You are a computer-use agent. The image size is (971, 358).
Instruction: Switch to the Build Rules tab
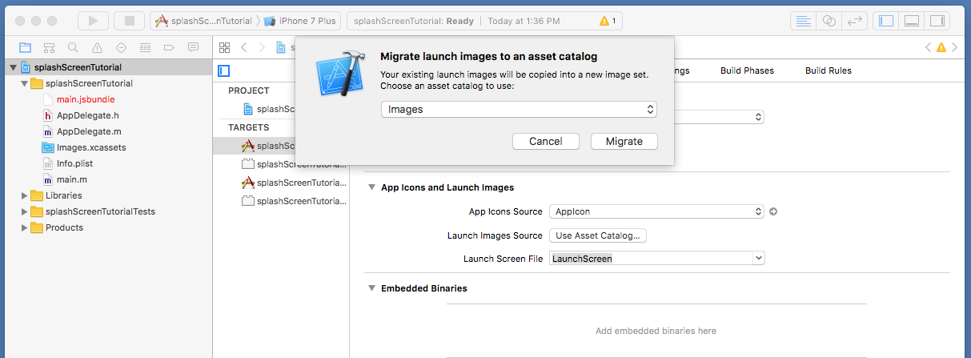(x=828, y=70)
